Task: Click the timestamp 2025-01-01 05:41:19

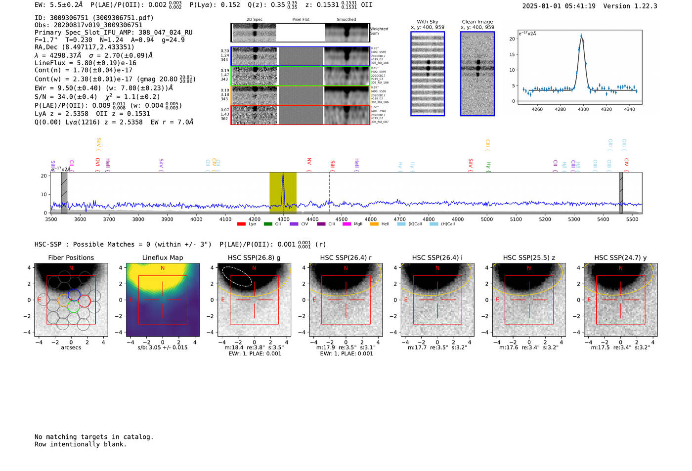Action: click(559, 6)
